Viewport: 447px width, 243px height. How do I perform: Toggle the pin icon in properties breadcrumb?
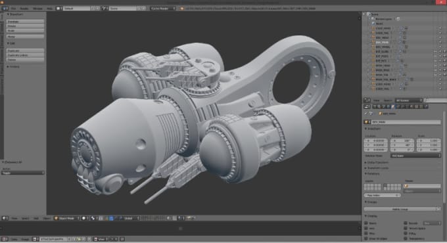point(366,114)
